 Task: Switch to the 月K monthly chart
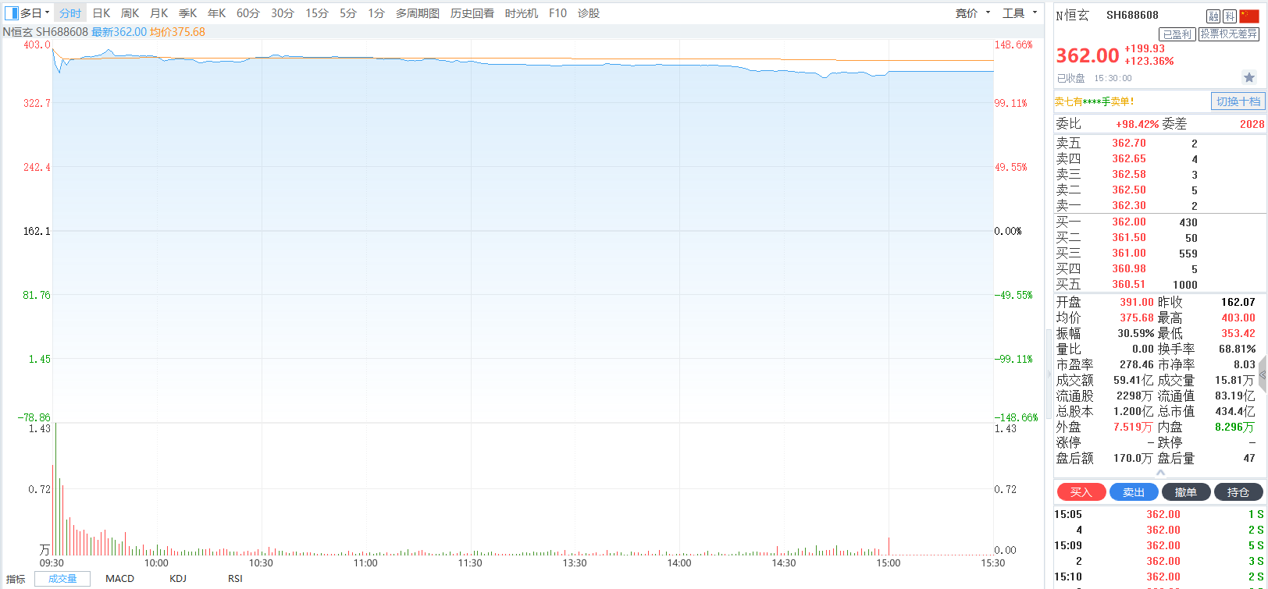(x=158, y=13)
